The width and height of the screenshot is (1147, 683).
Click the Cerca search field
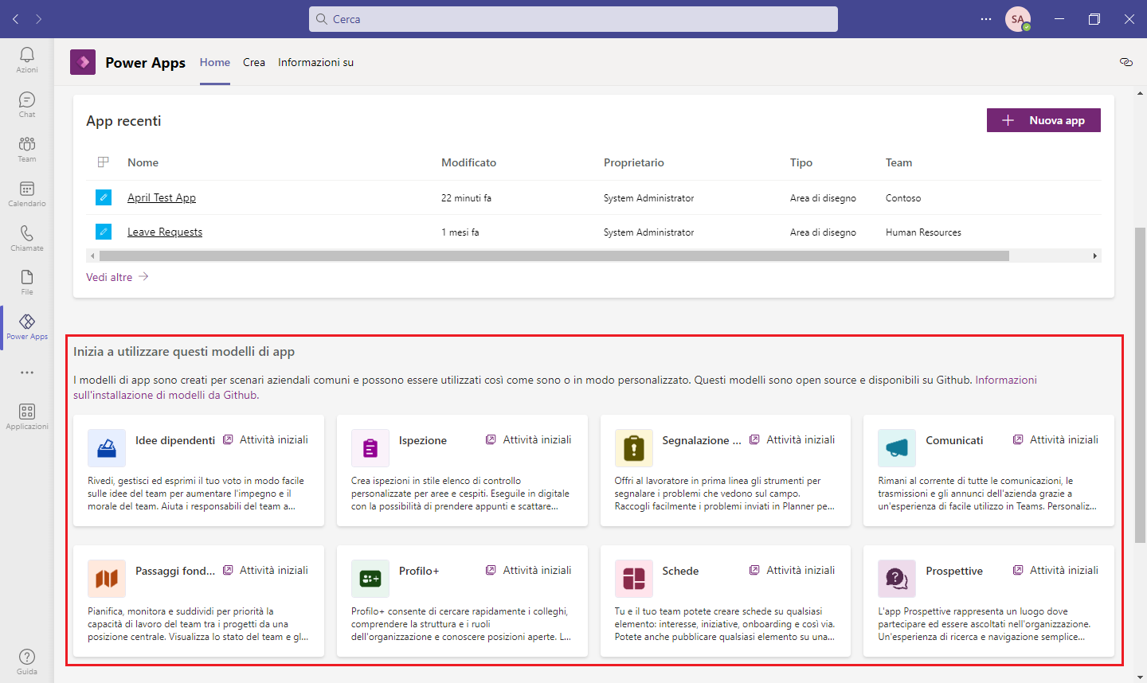[x=573, y=19]
